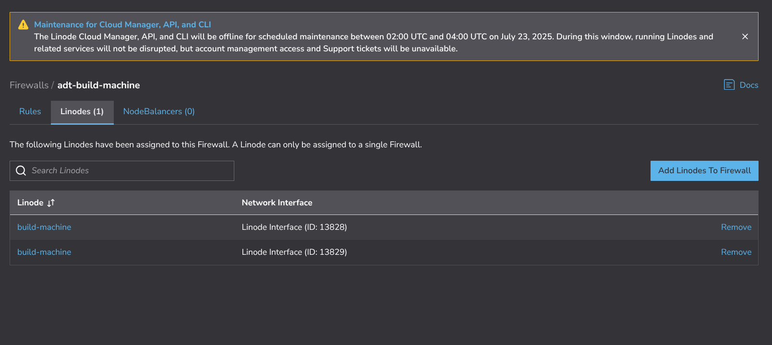Viewport: 772px width, 345px height.
Task: Remove the Linode with interface ID 13828
Action: pos(736,227)
